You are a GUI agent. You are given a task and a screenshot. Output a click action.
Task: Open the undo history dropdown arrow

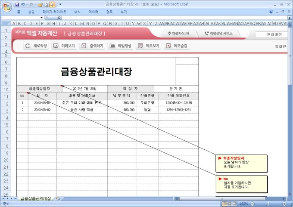click(x=27, y=4)
